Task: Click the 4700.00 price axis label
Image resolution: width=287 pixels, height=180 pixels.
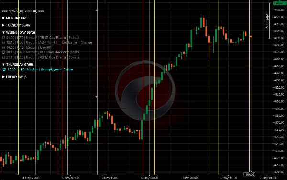Action: 279,31
